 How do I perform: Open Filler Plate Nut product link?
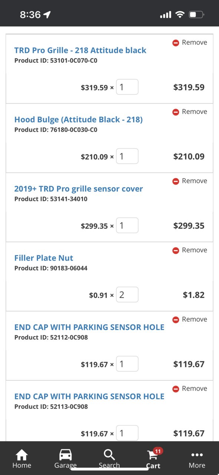(x=44, y=258)
